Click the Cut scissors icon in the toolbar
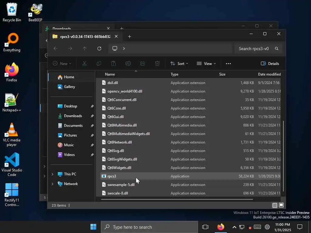Viewport: 311px width, 233px height. (x=84, y=64)
